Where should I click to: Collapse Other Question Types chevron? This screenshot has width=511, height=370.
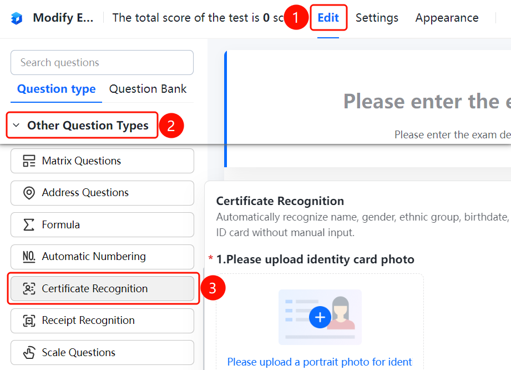click(x=16, y=126)
